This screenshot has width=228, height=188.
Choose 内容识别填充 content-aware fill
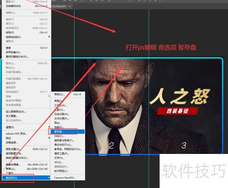click(x=26, y=72)
